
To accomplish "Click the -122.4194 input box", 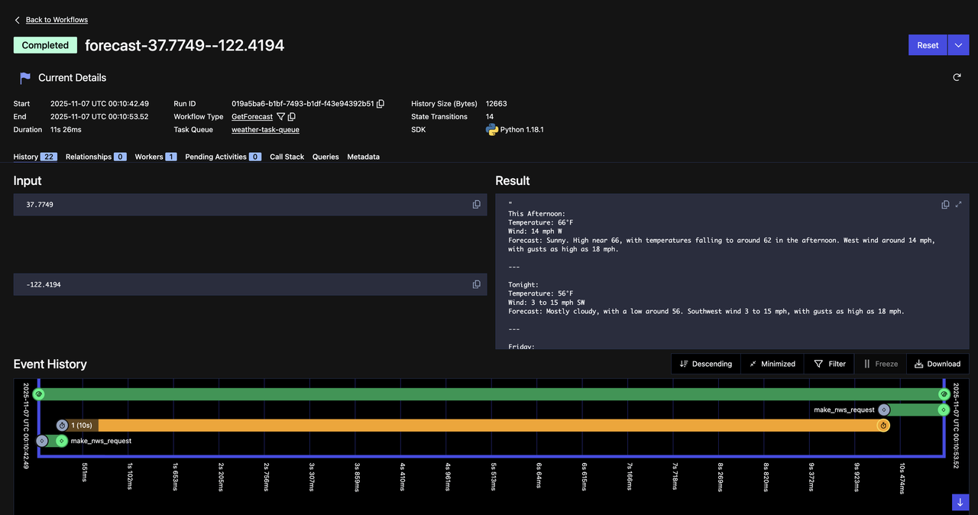I will point(250,284).
